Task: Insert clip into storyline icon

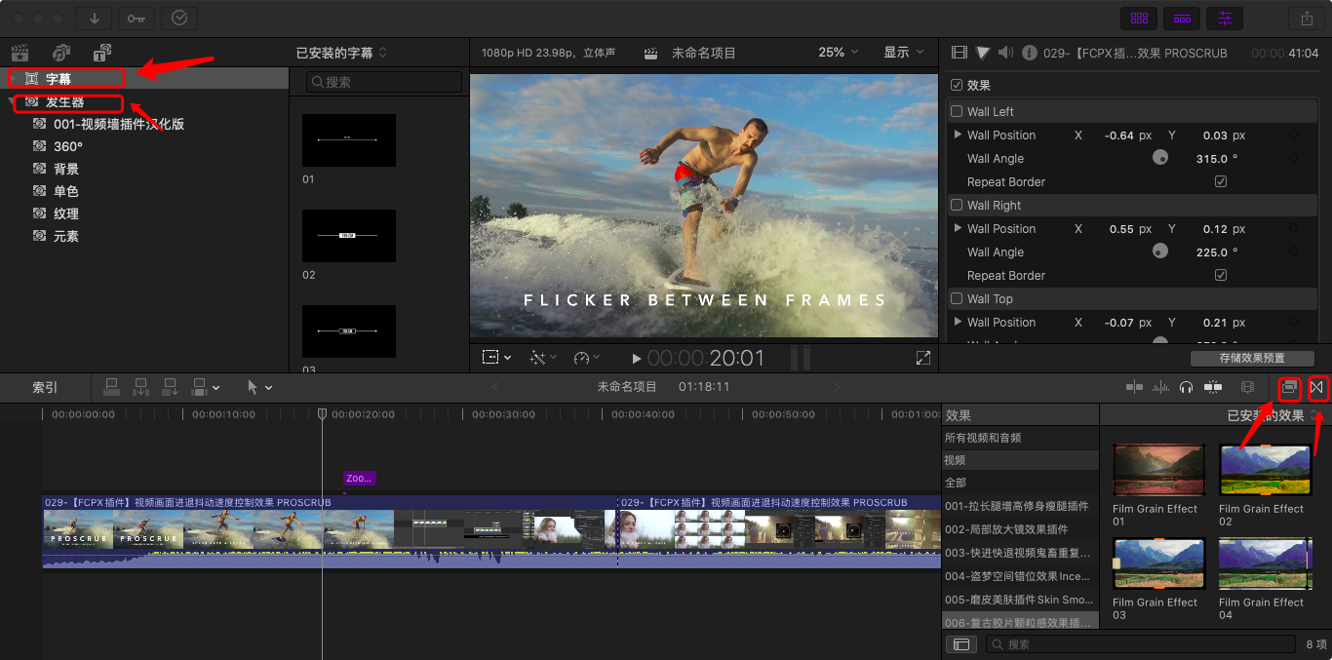Action: (x=140, y=387)
